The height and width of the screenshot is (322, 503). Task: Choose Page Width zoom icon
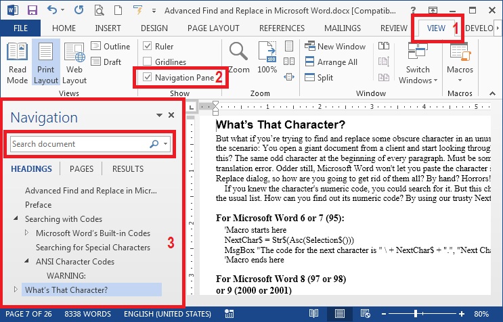pyautogui.click(x=289, y=77)
